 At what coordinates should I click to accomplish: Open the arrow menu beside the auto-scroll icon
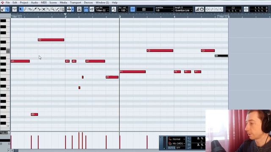(x=73, y=9)
